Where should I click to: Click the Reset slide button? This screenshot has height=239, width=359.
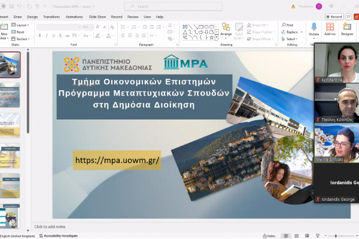pos(18,32)
